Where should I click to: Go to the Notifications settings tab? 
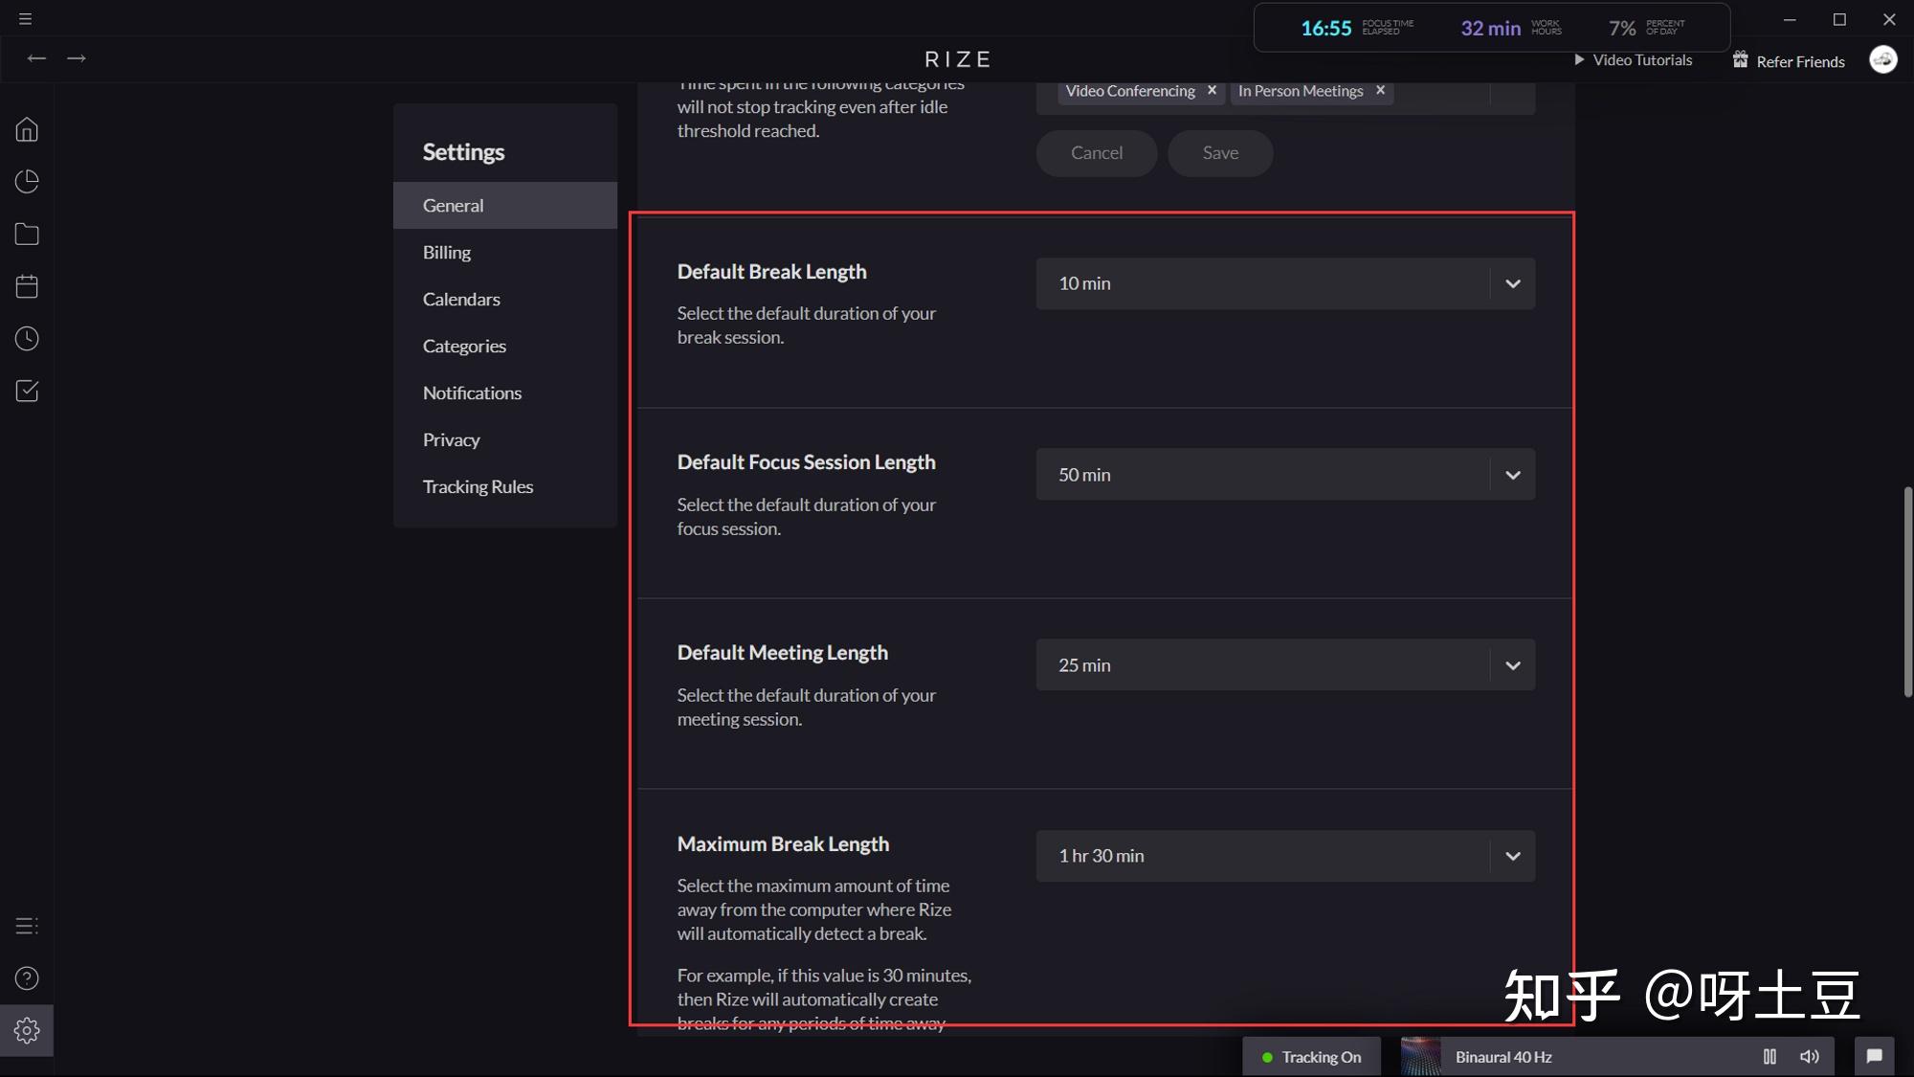472,393
